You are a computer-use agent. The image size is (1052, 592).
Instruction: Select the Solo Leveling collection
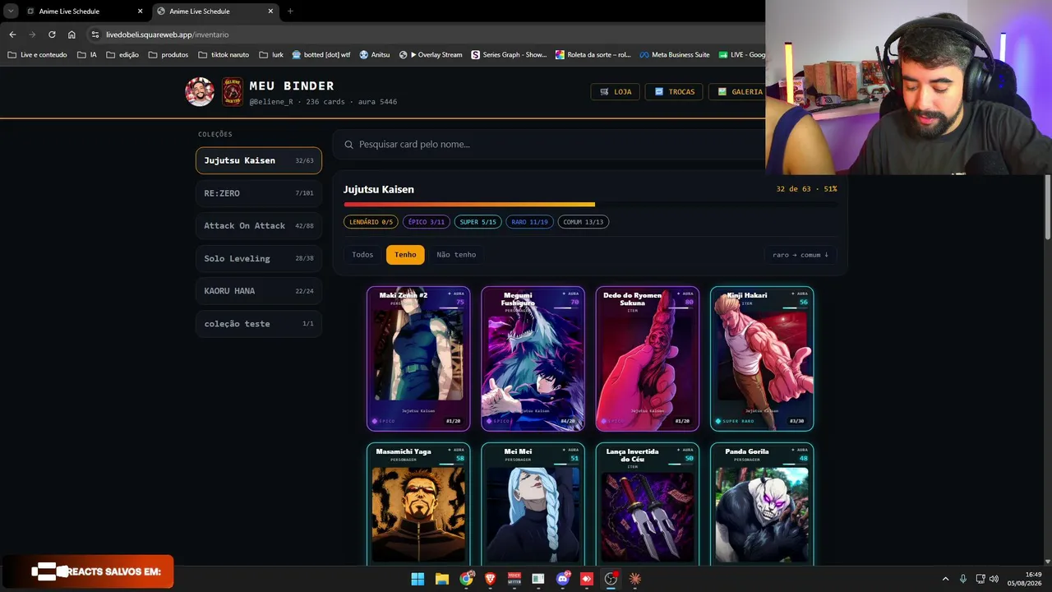point(259,258)
